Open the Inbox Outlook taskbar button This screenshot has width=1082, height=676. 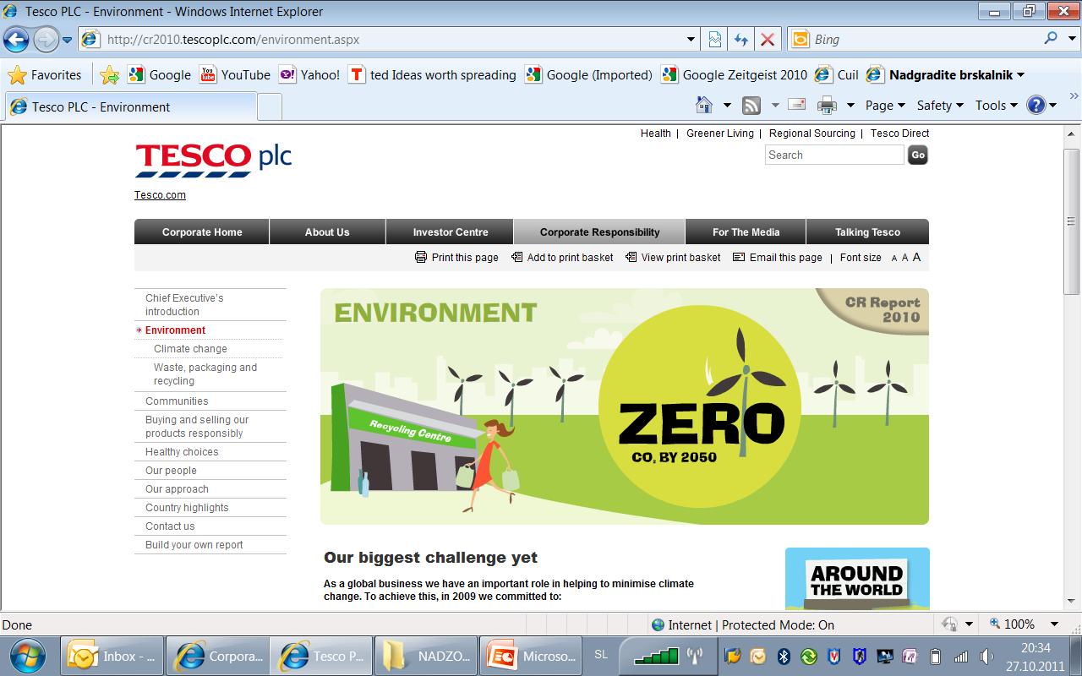(112, 656)
